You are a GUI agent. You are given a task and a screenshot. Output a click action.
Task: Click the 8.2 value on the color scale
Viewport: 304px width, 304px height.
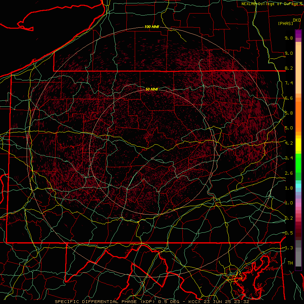pyautogui.click(x=289, y=68)
